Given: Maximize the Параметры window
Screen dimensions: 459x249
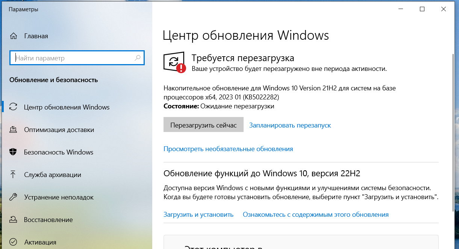Looking at the screenshot, I should click(422, 9).
